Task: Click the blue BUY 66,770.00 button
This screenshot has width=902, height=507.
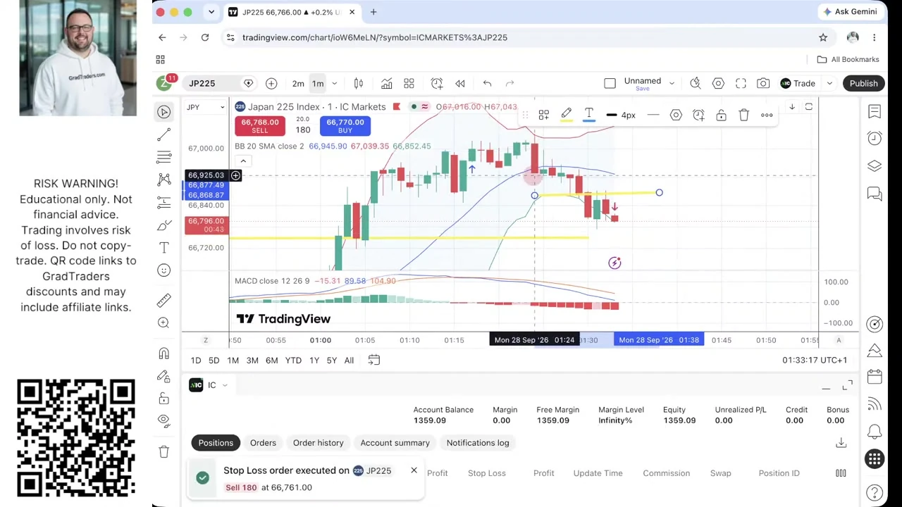Action: point(345,126)
